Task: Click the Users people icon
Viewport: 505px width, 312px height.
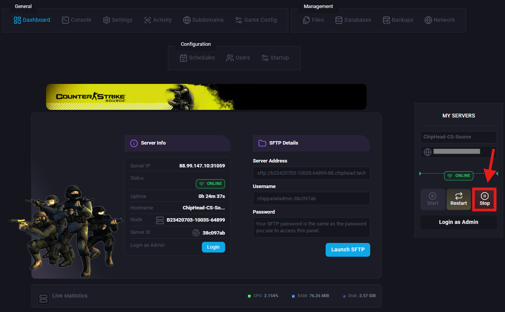Action: 230,58
